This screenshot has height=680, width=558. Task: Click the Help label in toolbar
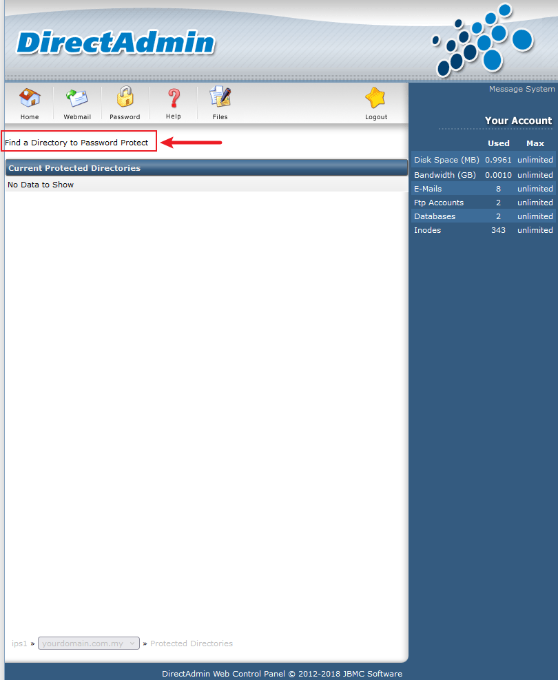click(x=174, y=116)
